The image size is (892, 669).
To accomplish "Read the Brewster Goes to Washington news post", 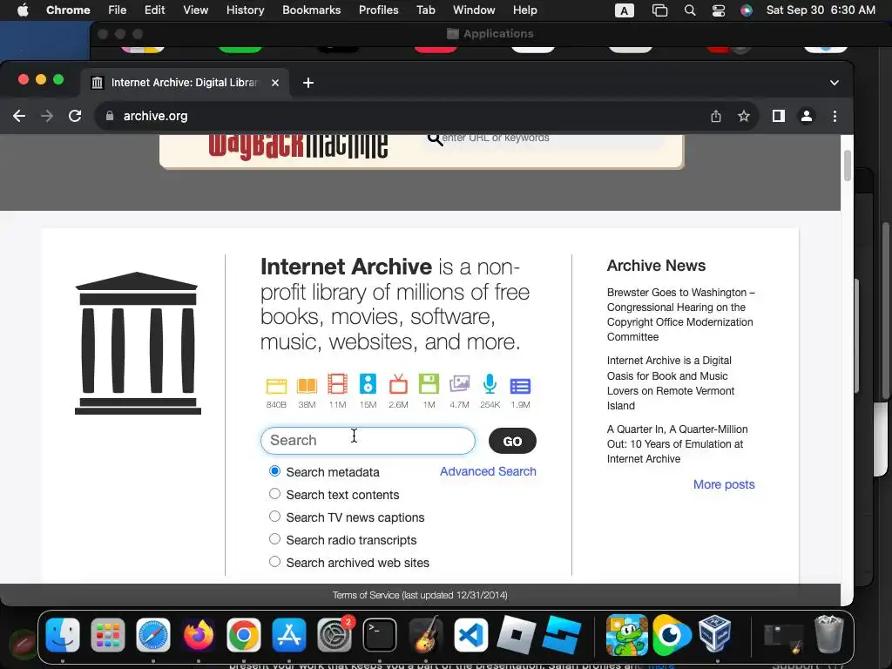I will 681,314.
